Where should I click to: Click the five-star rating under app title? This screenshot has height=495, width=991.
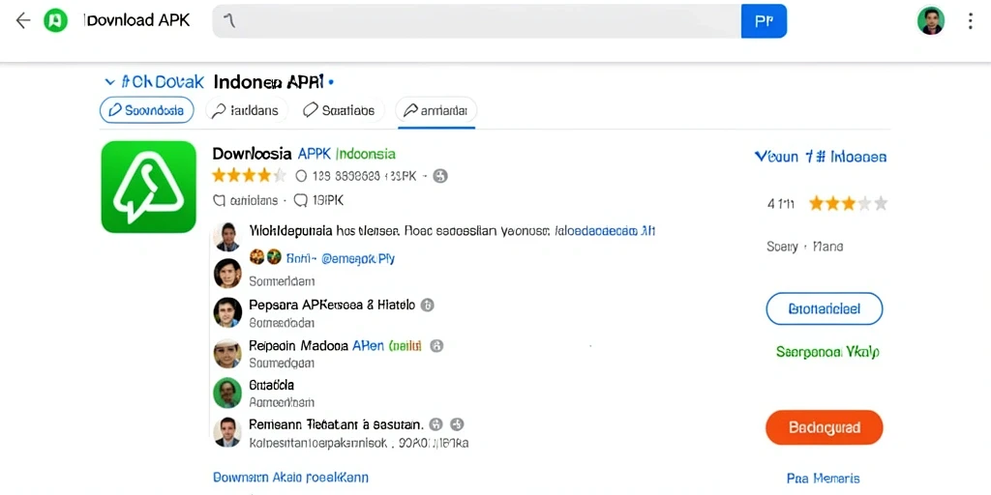249,176
